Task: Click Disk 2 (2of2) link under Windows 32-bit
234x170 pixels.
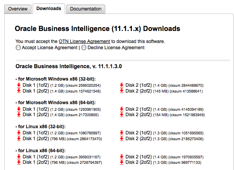Action: point(139,91)
